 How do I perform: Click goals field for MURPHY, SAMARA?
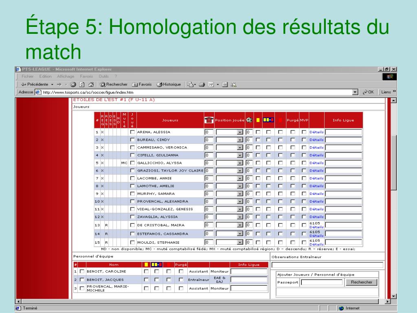pyautogui.click(x=249, y=194)
